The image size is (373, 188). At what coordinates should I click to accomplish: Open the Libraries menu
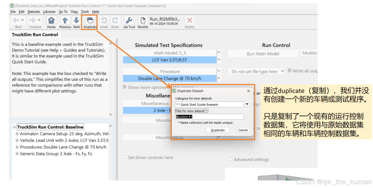(x=49, y=12)
